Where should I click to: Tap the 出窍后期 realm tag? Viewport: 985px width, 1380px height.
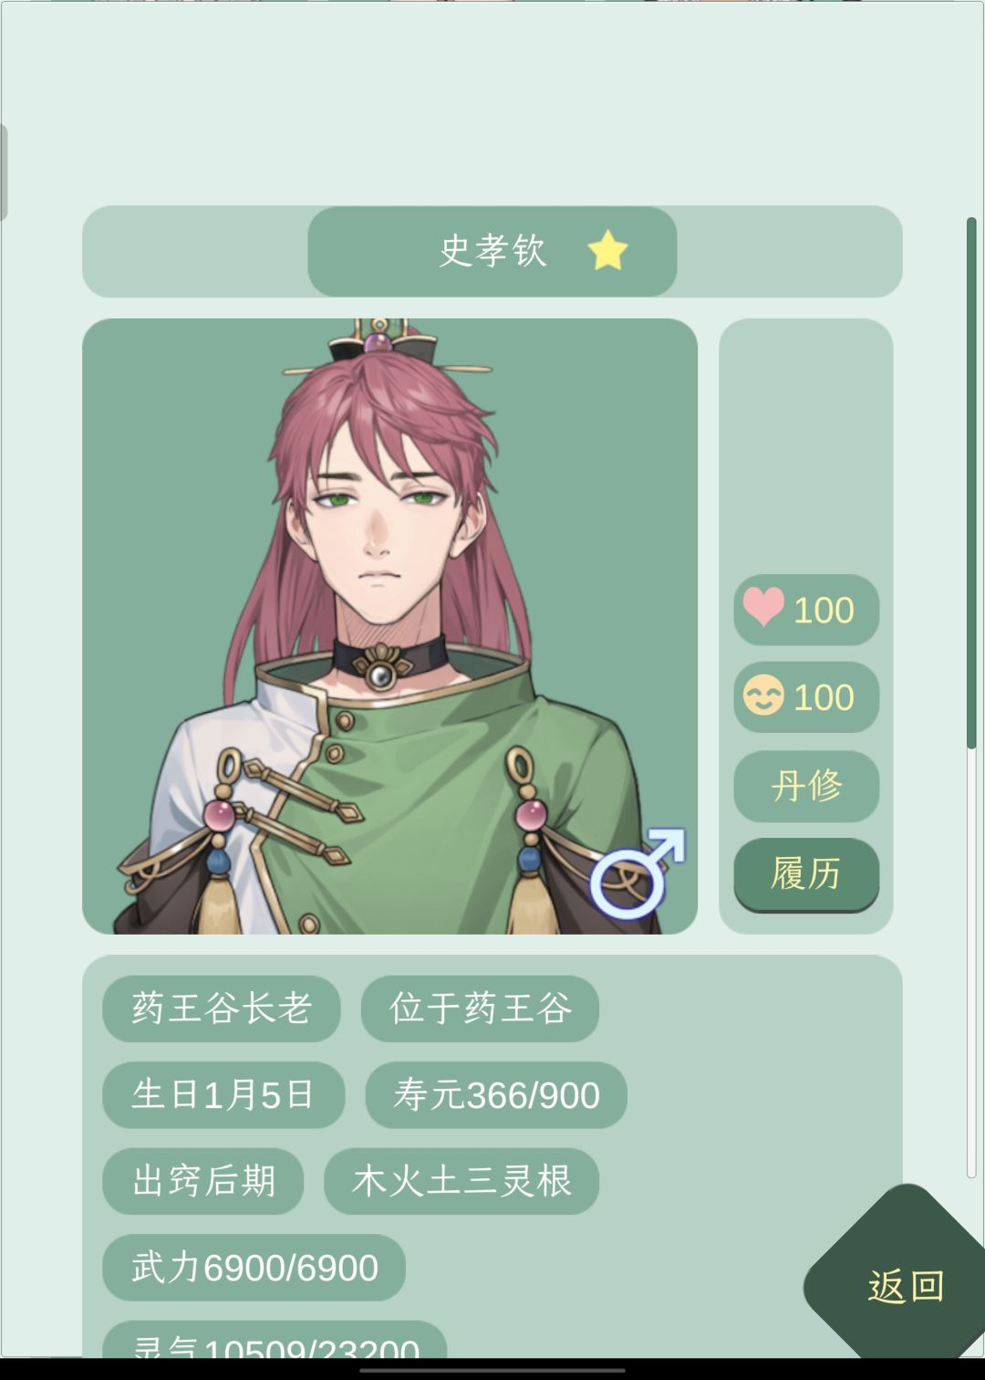tap(203, 1181)
